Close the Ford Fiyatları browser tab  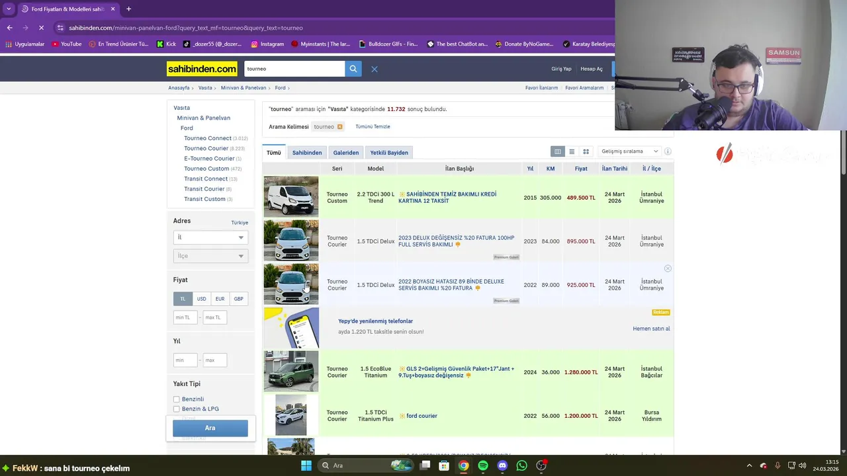coord(112,9)
